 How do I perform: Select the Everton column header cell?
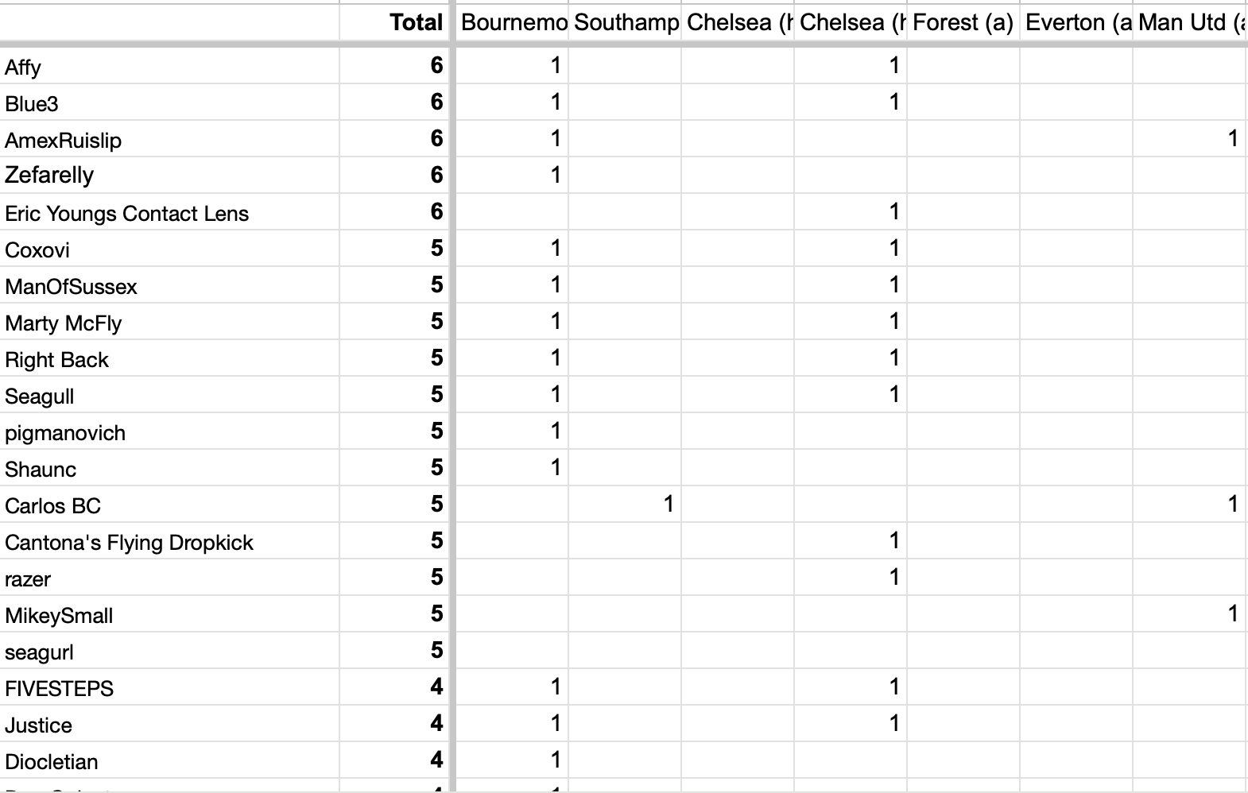coord(1076,22)
